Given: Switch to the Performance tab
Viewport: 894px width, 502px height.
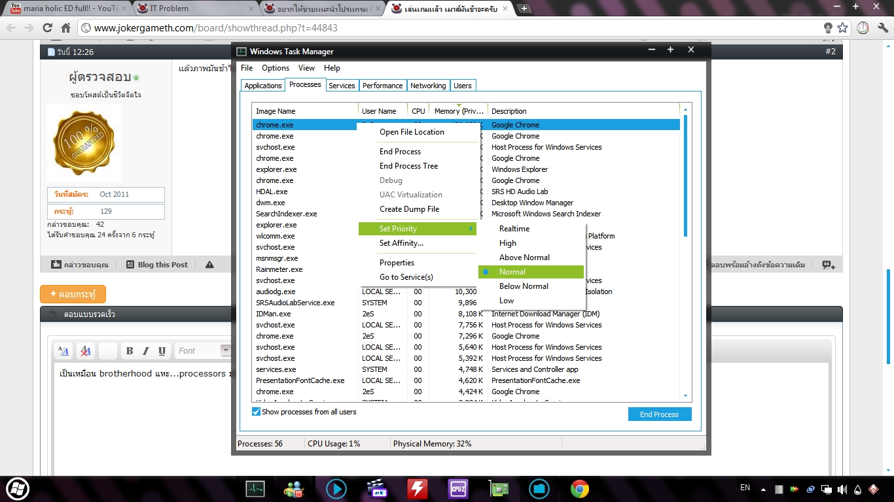Looking at the screenshot, I should (x=383, y=86).
